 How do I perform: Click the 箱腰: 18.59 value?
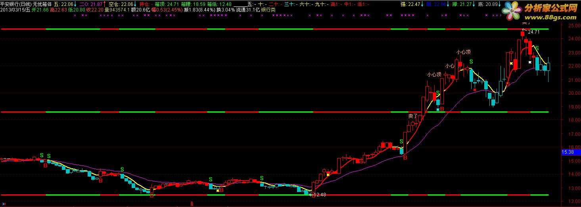coord(193,4)
